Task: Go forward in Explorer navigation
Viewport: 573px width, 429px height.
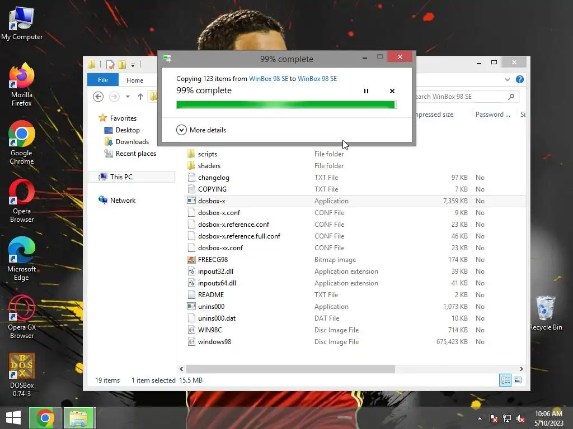Action: click(x=114, y=97)
